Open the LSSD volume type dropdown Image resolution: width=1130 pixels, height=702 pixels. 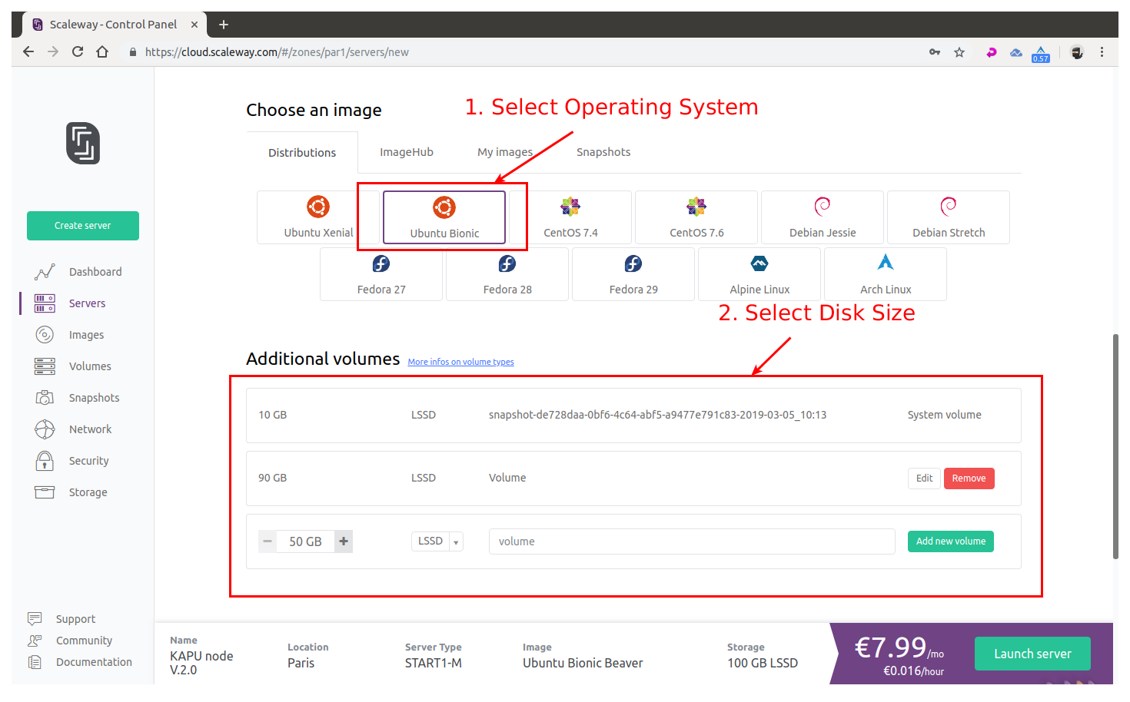(x=437, y=541)
